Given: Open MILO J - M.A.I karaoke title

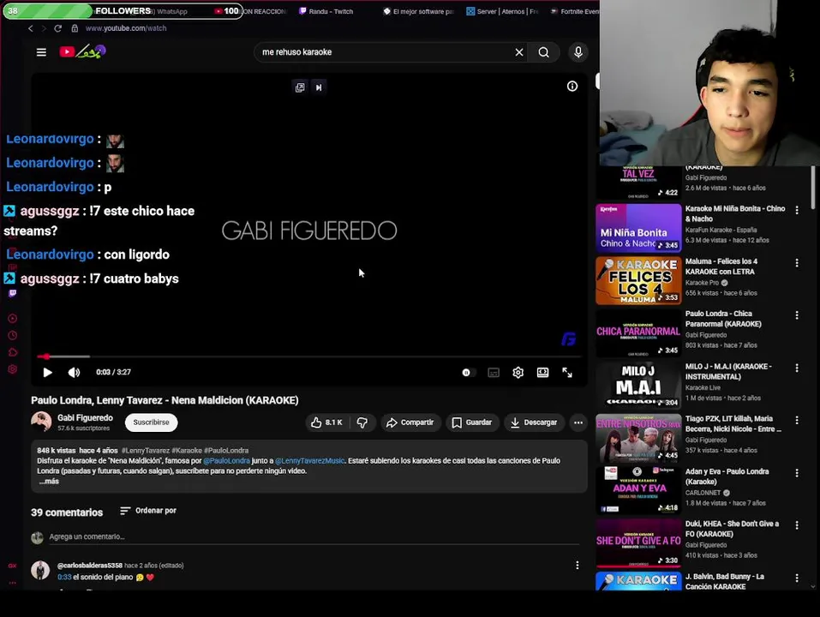Looking at the screenshot, I should point(728,371).
